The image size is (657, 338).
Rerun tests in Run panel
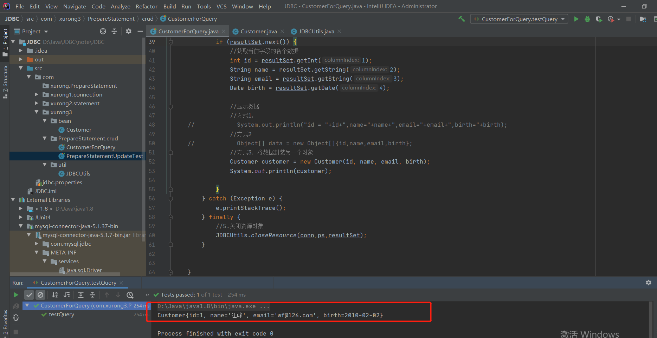[16, 295]
